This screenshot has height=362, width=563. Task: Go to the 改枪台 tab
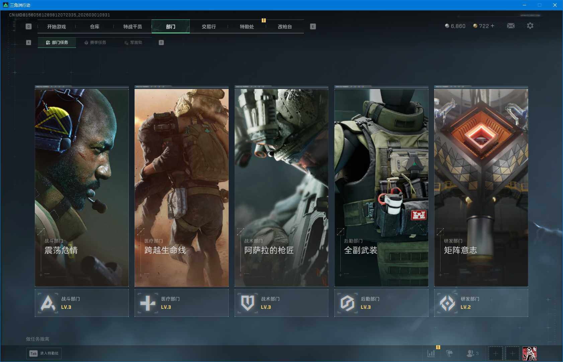(x=285, y=26)
